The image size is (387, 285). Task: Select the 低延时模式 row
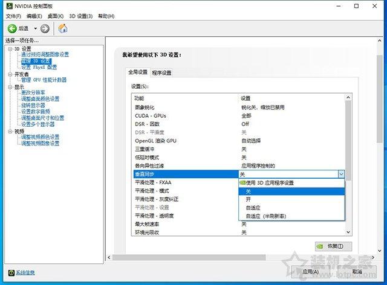click(239, 157)
